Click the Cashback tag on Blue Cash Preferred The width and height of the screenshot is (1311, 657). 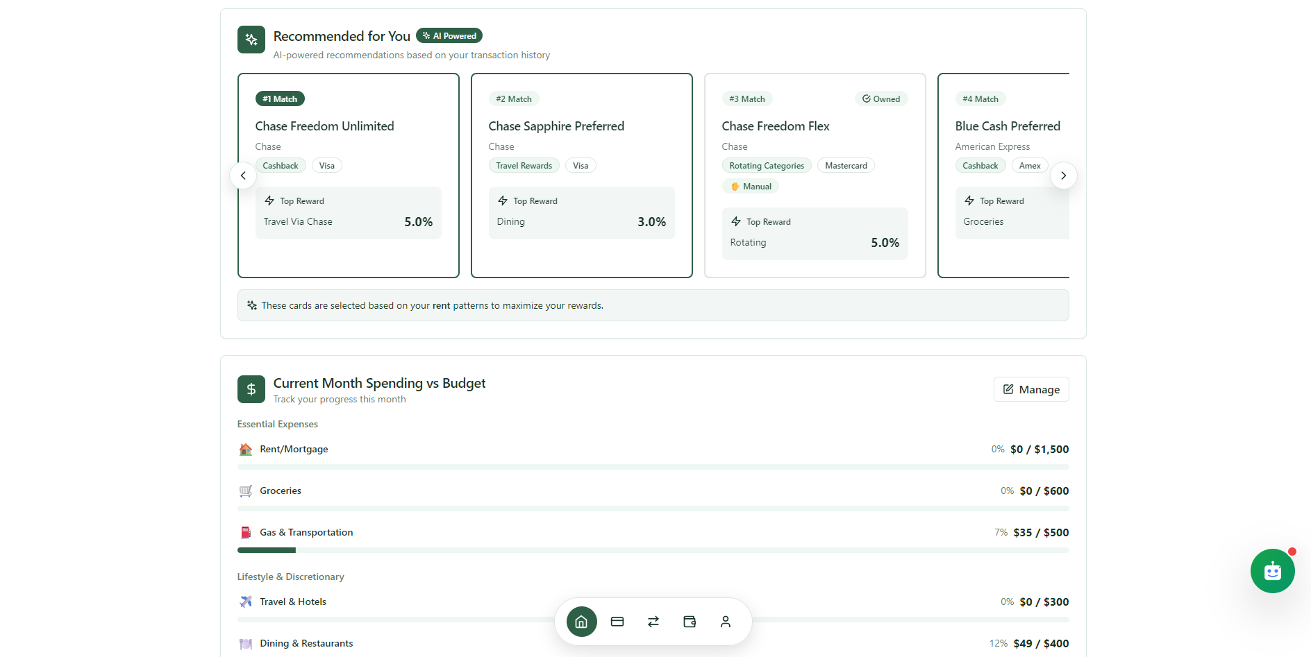[980, 165]
